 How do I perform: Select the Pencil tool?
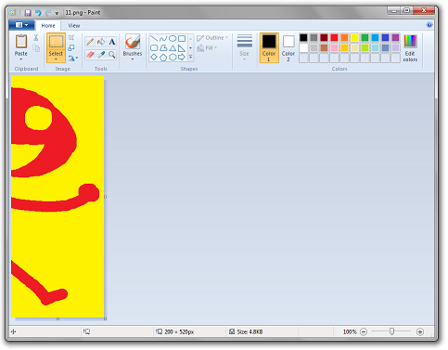coord(90,42)
